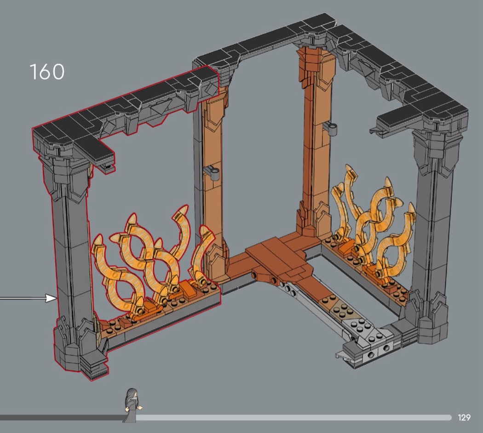Click the light unfilled part of the progress bar
This screenshot has width=483, height=433.
point(294,417)
